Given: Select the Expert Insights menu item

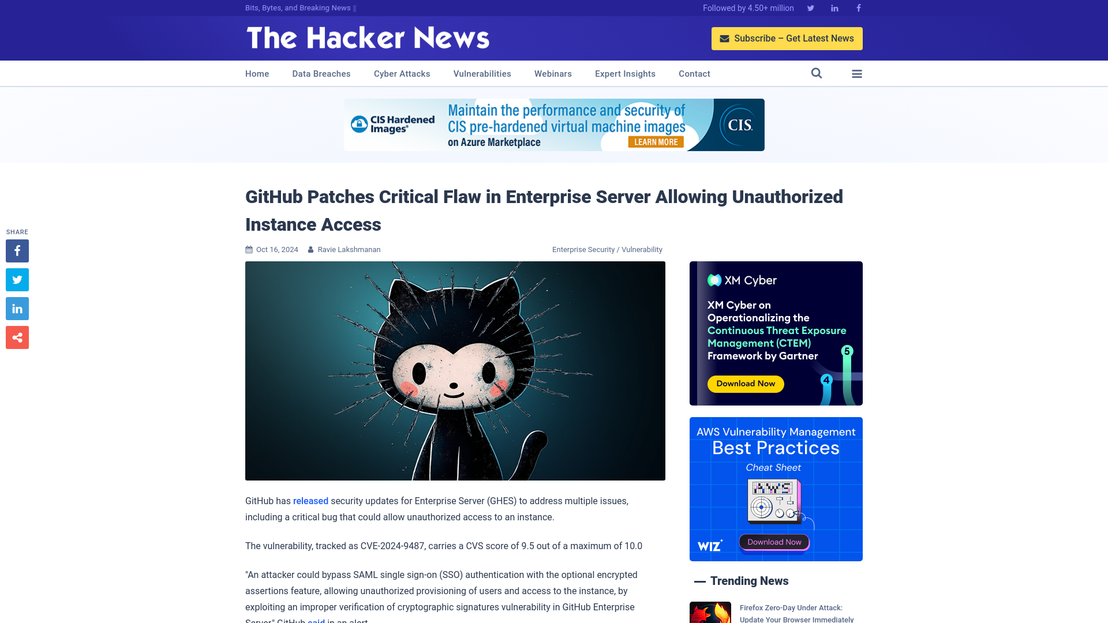Looking at the screenshot, I should 625,73.
